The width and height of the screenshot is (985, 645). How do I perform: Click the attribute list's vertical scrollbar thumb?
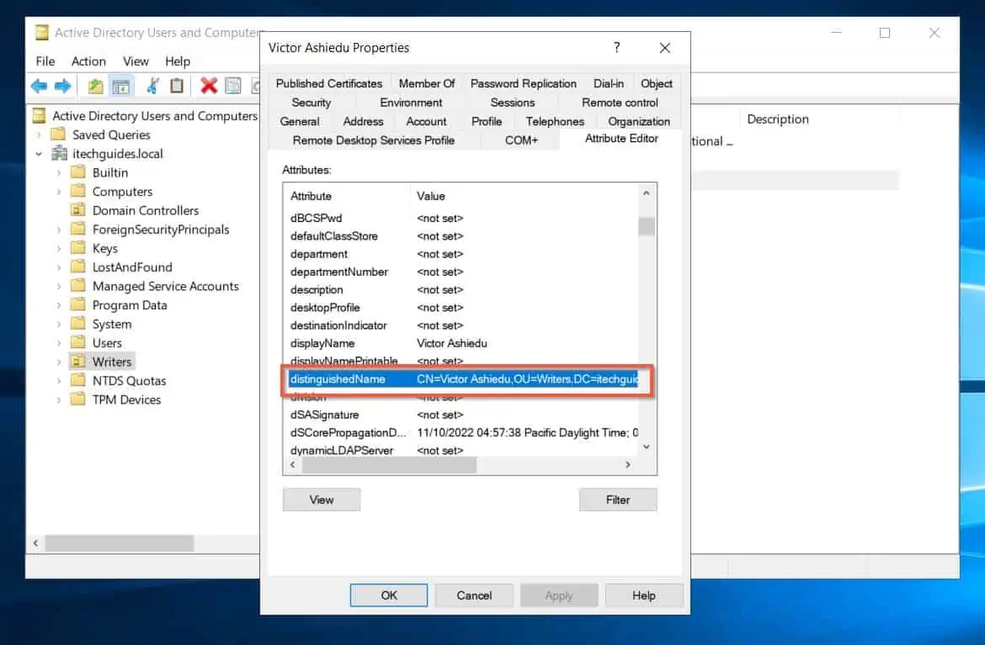click(647, 226)
